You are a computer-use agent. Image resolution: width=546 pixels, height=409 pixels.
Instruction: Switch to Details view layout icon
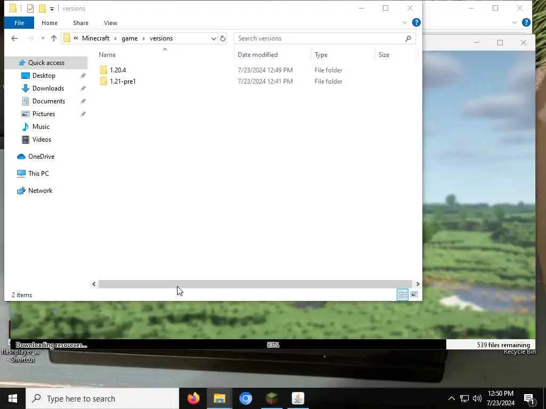403,295
